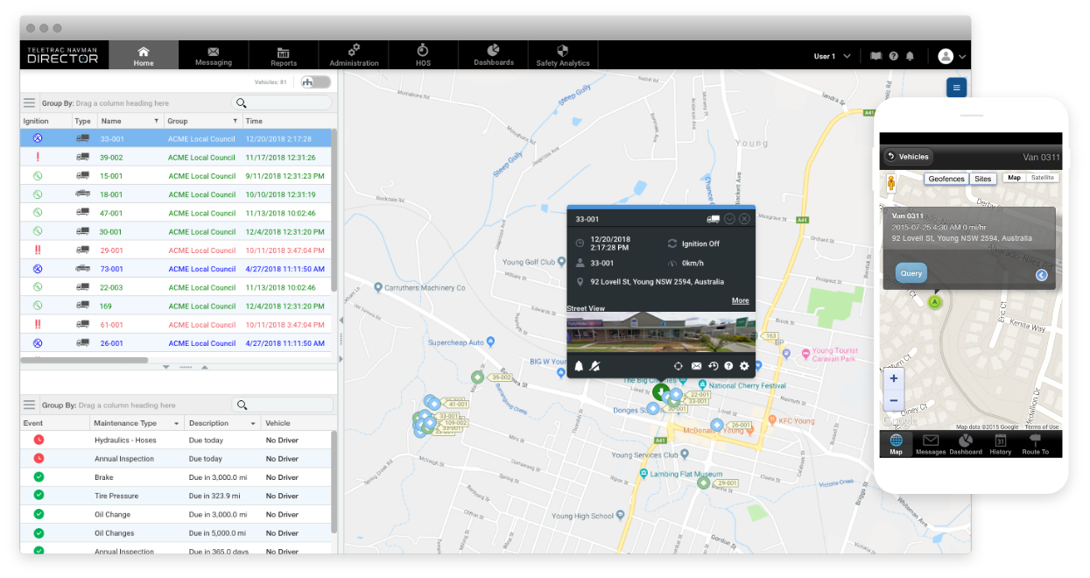Click the More link in vehicle popup
1090x578 pixels.
741,300
